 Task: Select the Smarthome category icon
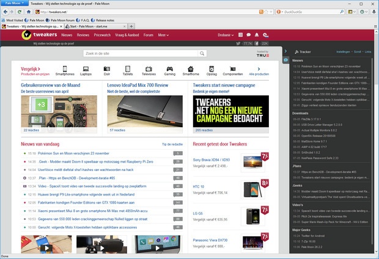191,69
